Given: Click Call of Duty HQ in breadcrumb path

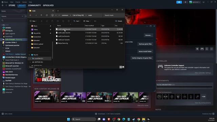Looking at the screenshot, I should [x=78, y=15].
